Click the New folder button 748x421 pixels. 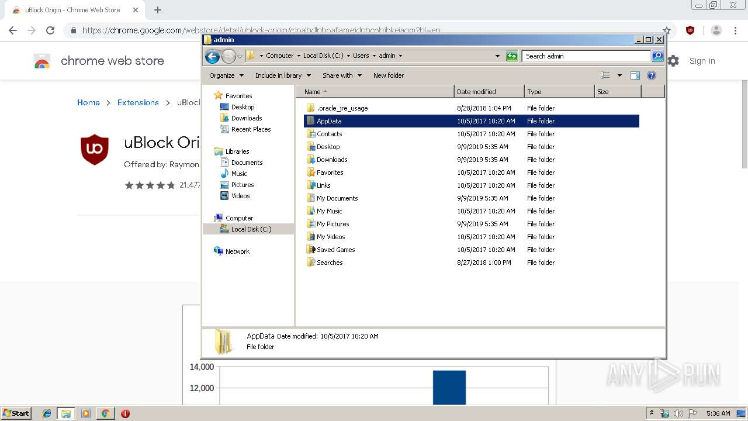pyautogui.click(x=389, y=75)
